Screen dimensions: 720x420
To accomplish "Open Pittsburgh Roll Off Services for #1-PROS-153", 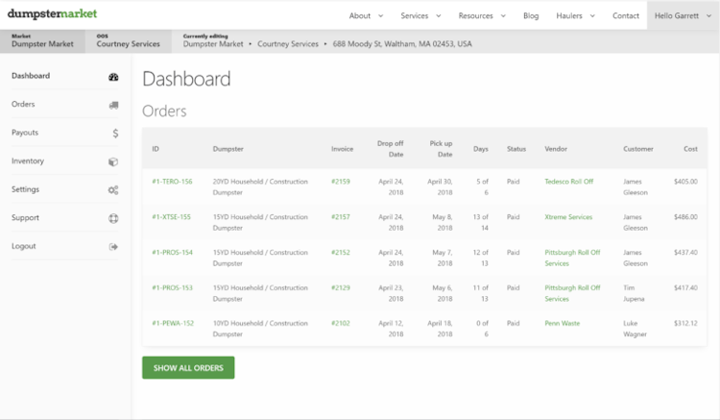I will pos(572,293).
